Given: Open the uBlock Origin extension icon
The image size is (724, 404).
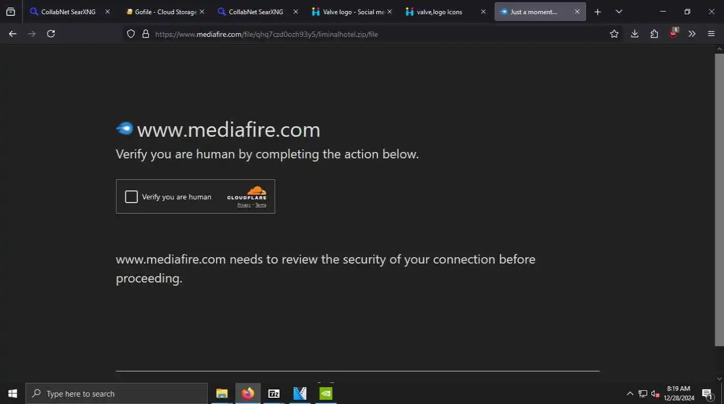Looking at the screenshot, I should [x=673, y=33].
